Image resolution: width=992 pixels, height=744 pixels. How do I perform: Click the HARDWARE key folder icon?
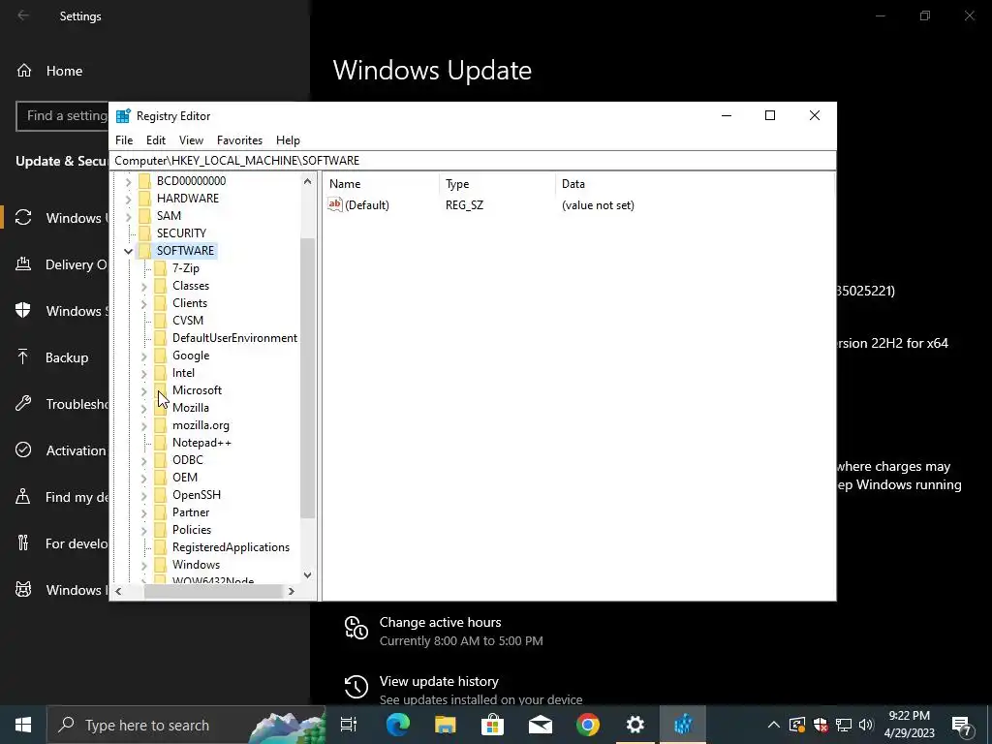pos(145,199)
